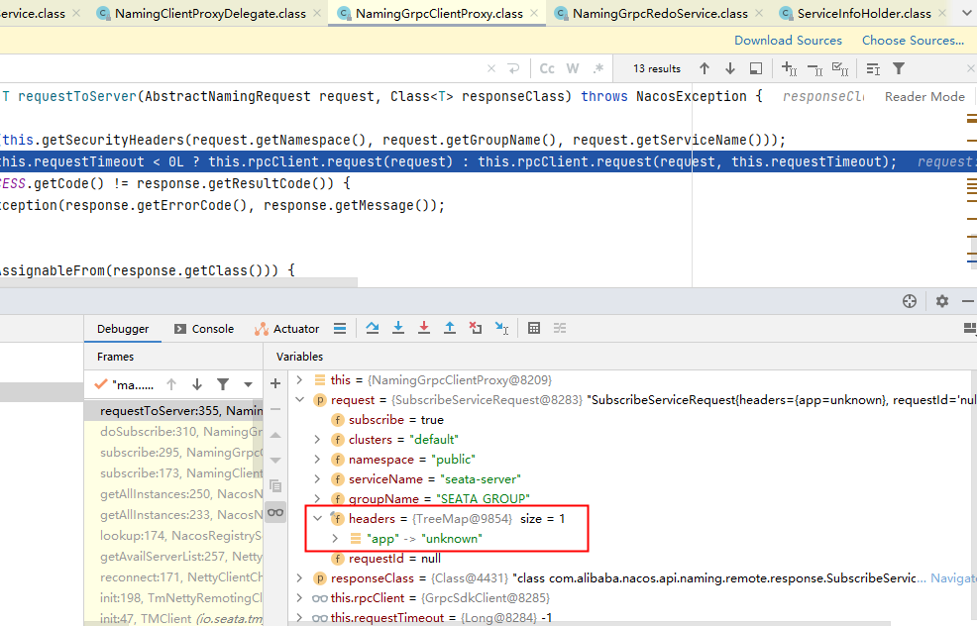This screenshot has height=626, width=977.
Task: Go to the next search occurrence
Action: [730, 68]
